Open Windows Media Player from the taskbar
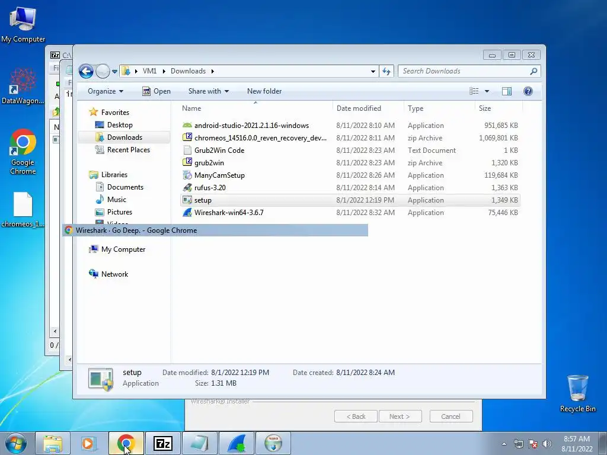Screen dimensions: 607x455 point(89,443)
